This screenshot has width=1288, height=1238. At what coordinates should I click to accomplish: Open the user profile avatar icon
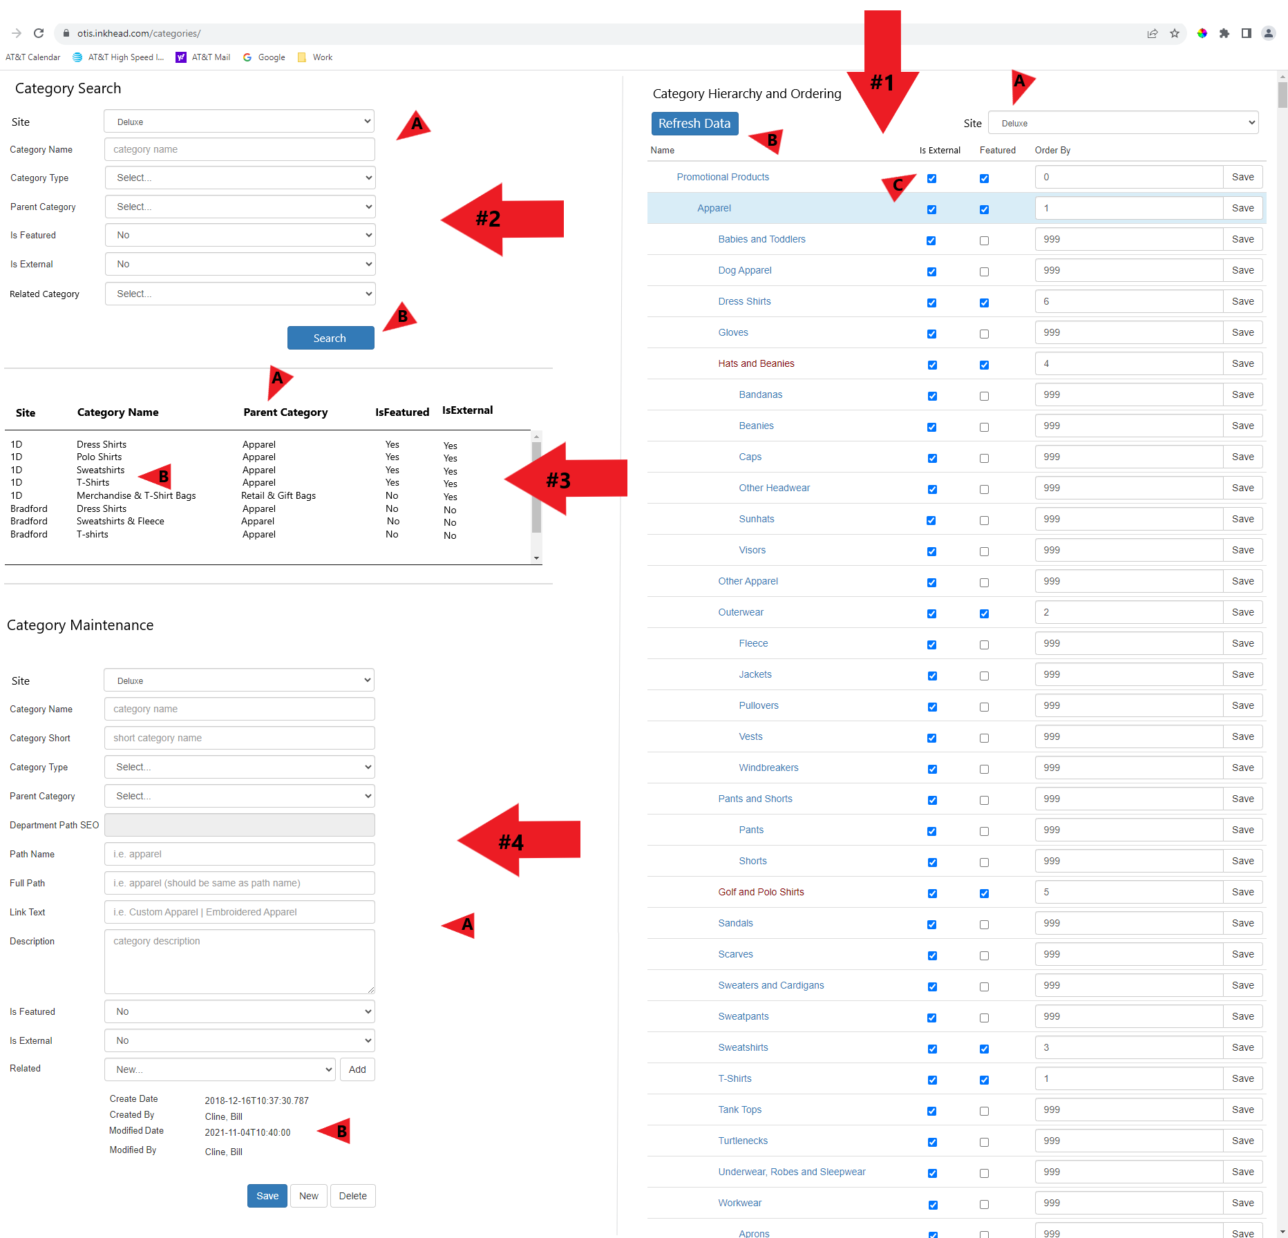tap(1268, 33)
